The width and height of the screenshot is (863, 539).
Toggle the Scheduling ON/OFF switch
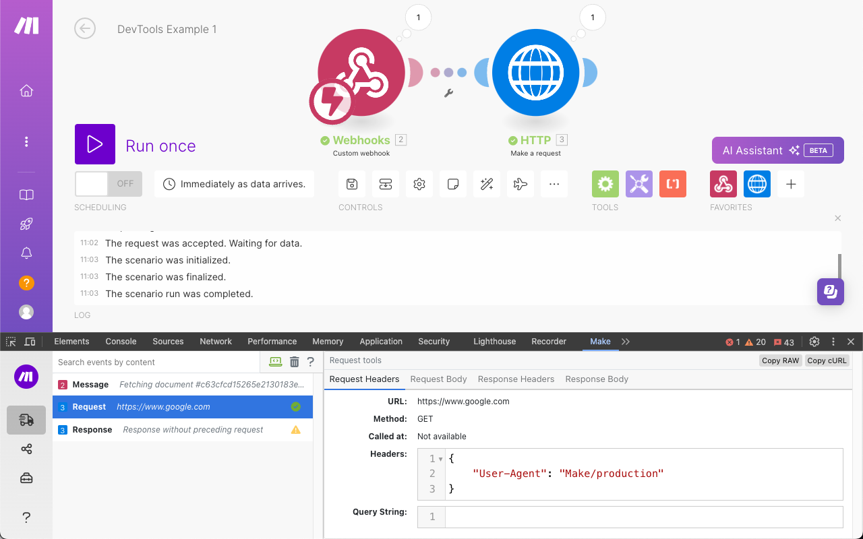click(108, 183)
